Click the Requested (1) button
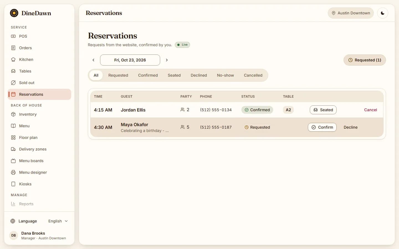 (365, 60)
